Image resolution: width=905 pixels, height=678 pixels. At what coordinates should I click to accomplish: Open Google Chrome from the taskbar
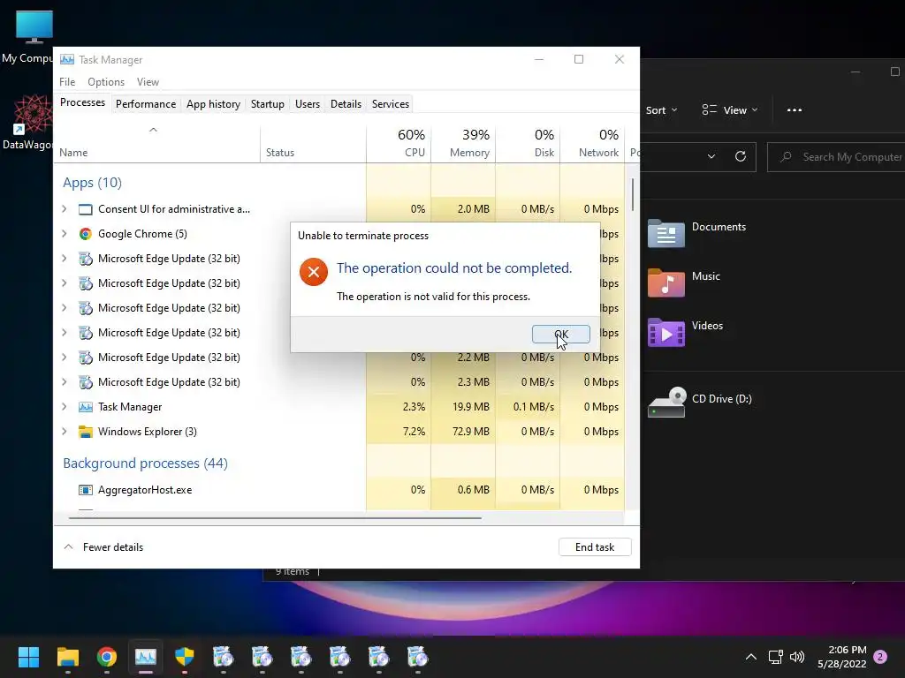[x=107, y=657]
